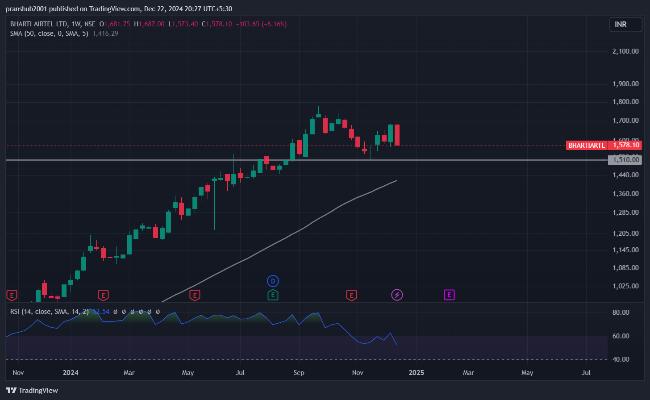Click the RSI (14, close, SMA, 14, 2) legend
Screen dimensions: 650x400
click(50, 312)
